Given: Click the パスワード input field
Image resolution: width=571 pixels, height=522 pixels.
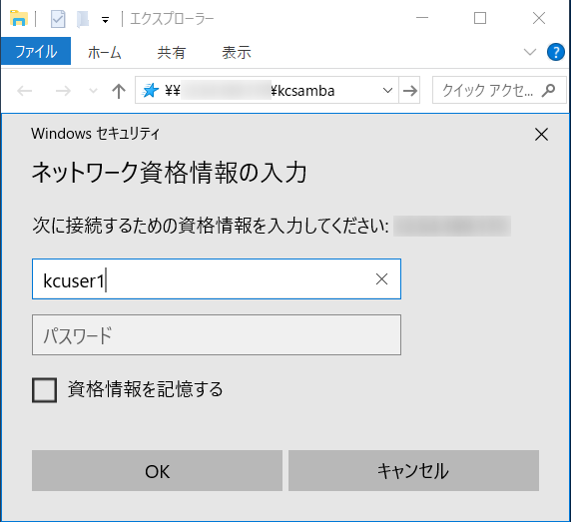Looking at the screenshot, I should pyautogui.click(x=217, y=335).
